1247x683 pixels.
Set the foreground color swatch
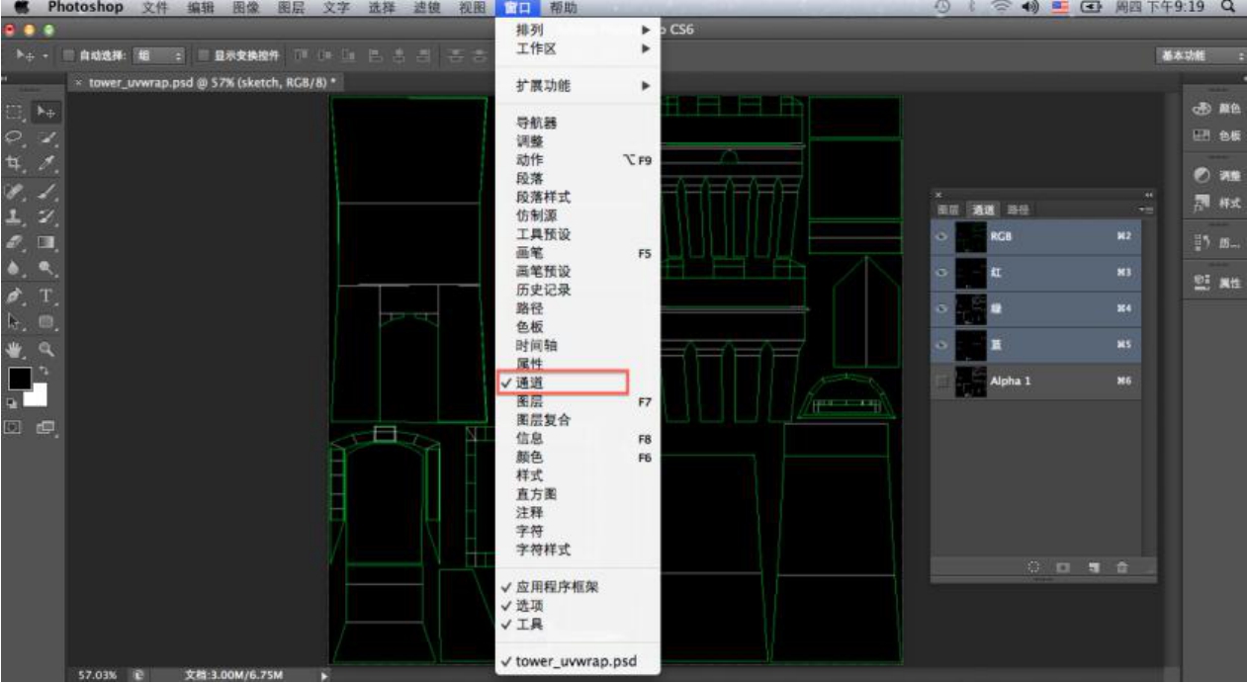[x=19, y=378]
